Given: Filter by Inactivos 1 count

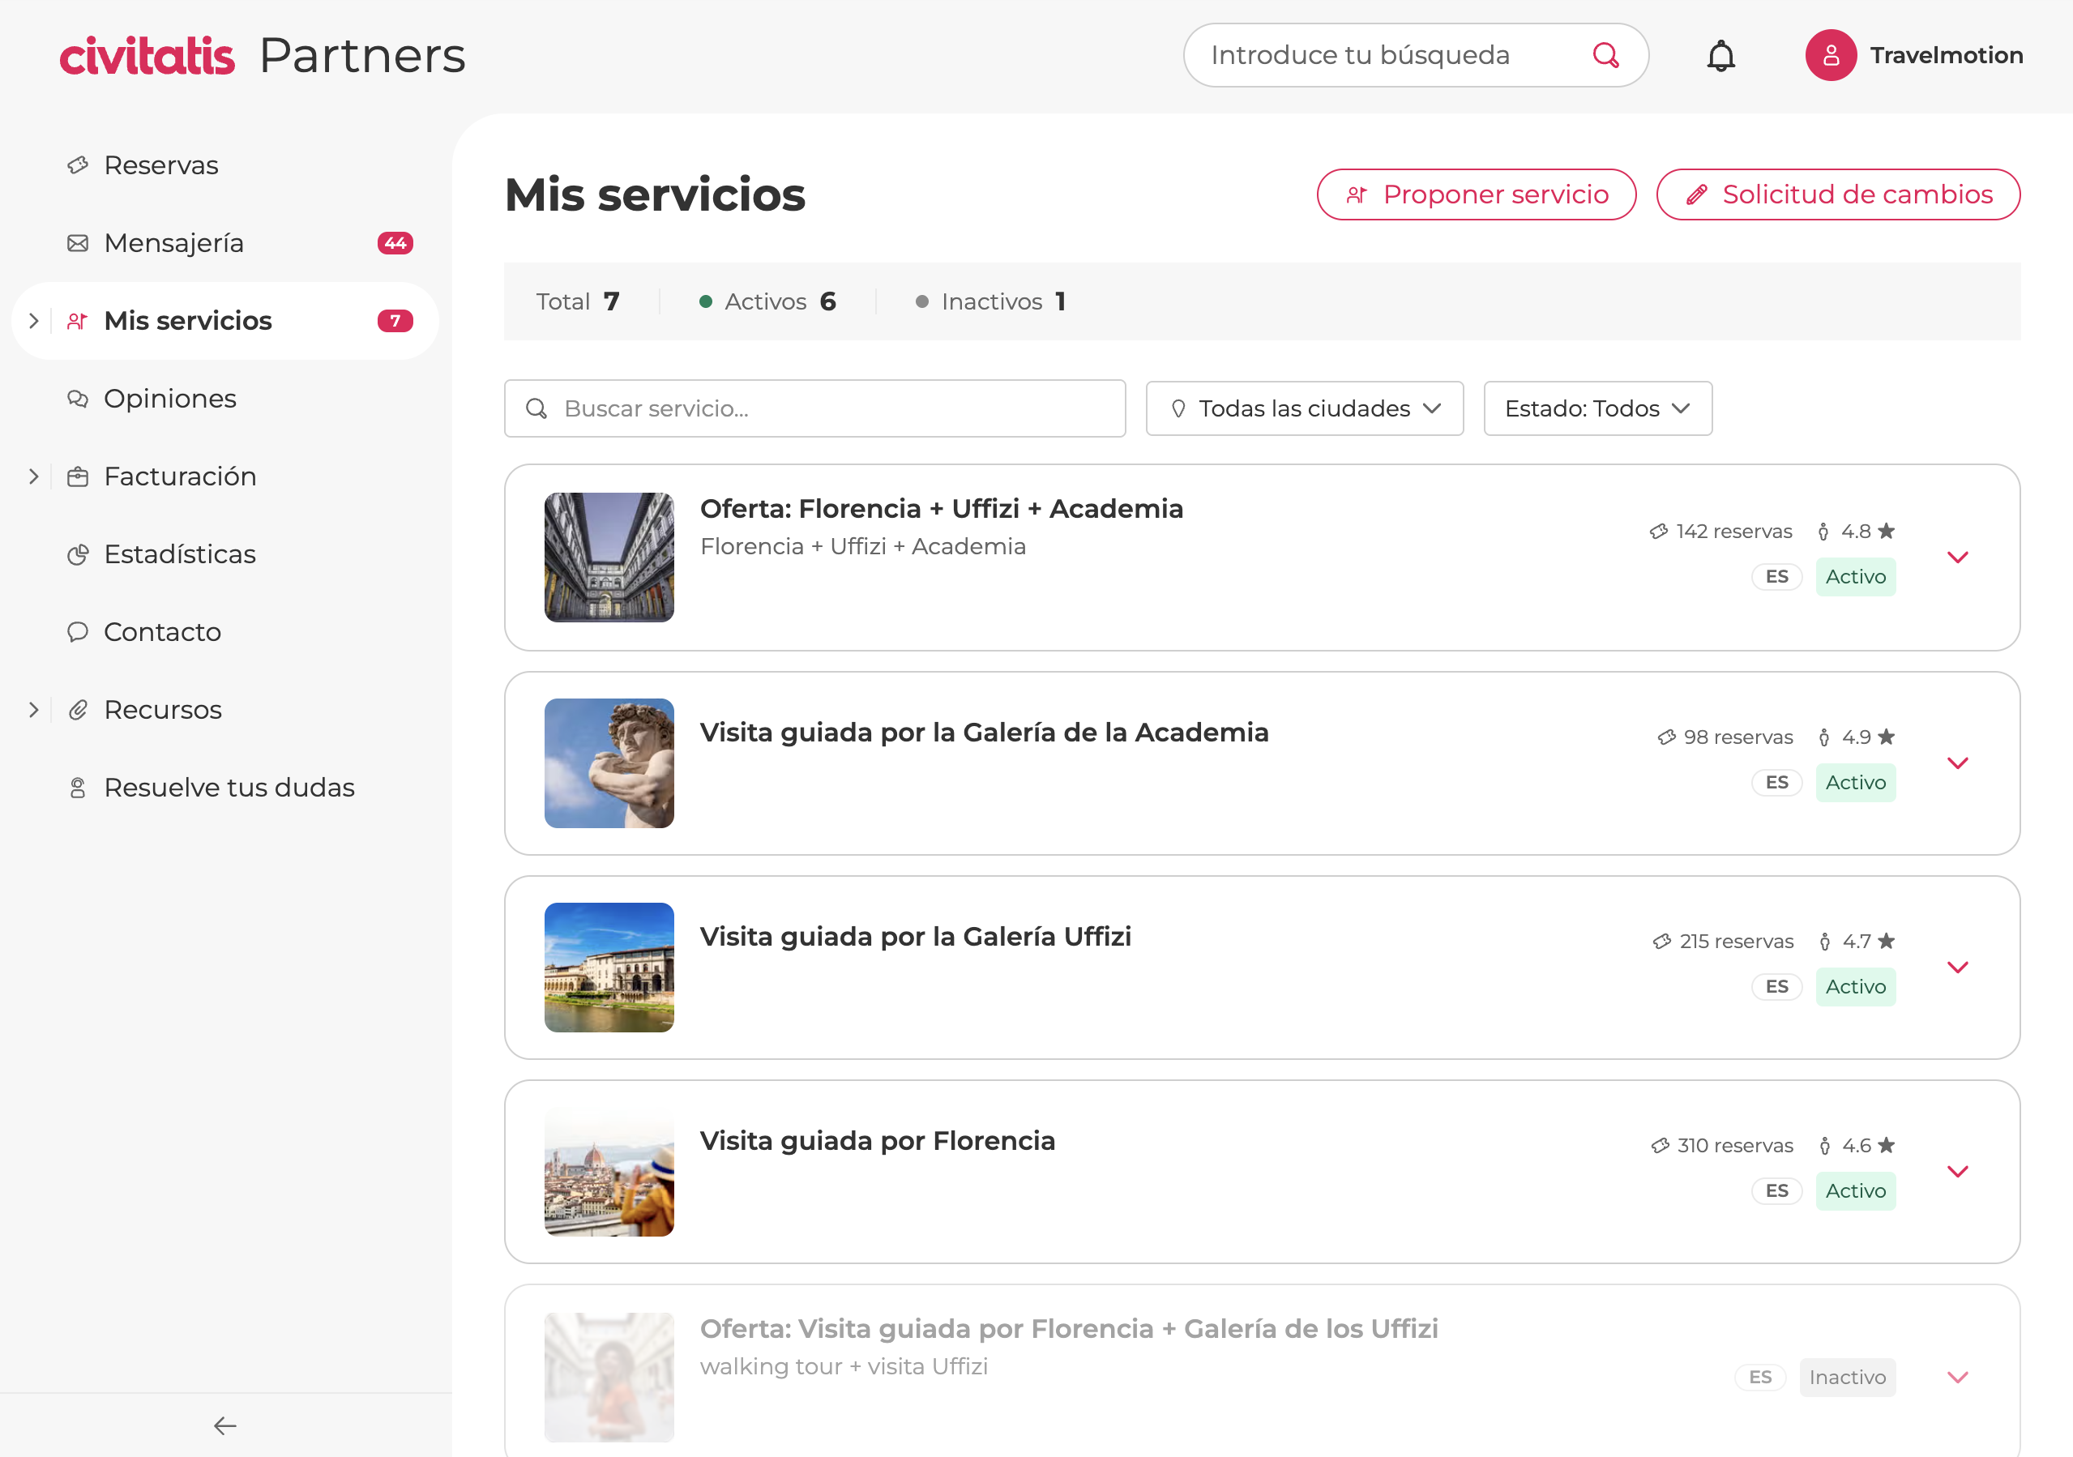Looking at the screenshot, I should (x=990, y=301).
